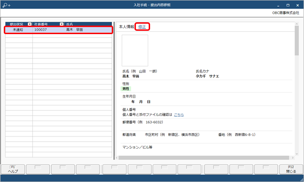Click the vertical scrollbar thumb in details pane
The image size is (304, 182).
pyautogui.click(x=296, y=41)
